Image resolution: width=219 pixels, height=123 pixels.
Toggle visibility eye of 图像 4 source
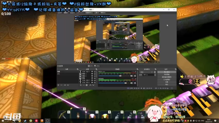[92, 74]
